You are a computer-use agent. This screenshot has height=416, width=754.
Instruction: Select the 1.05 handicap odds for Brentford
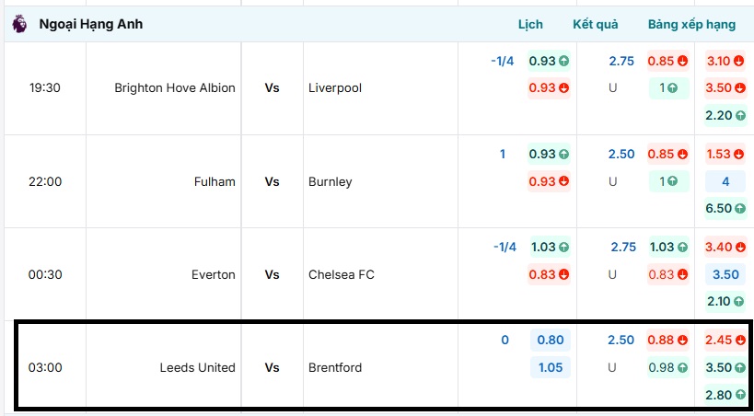pyautogui.click(x=550, y=367)
